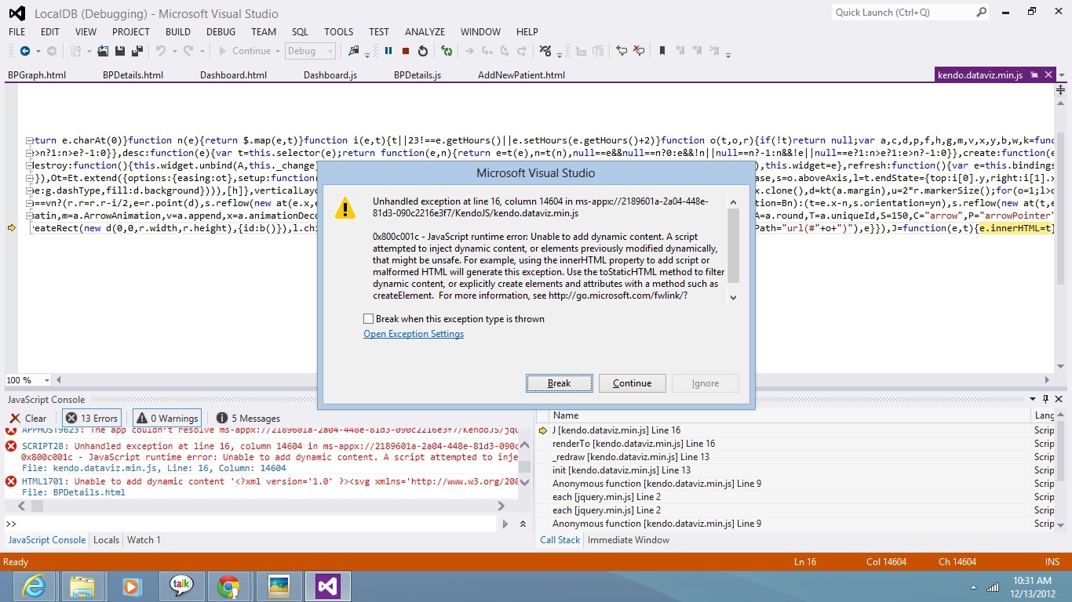The width and height of the screenshot is (1072, 602).
Task: Stop debugging with the red square icon
Action: click(406, 51)
